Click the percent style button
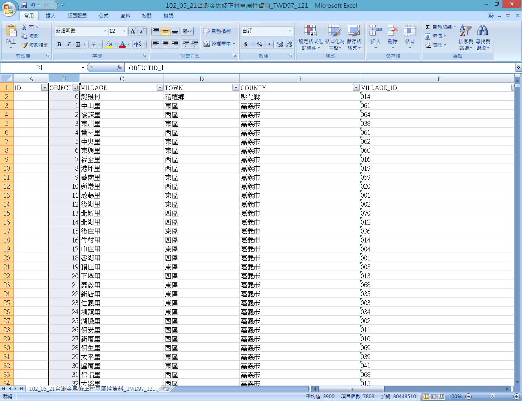The height and width of the screenshot is (401, 522). pos(259,44)
